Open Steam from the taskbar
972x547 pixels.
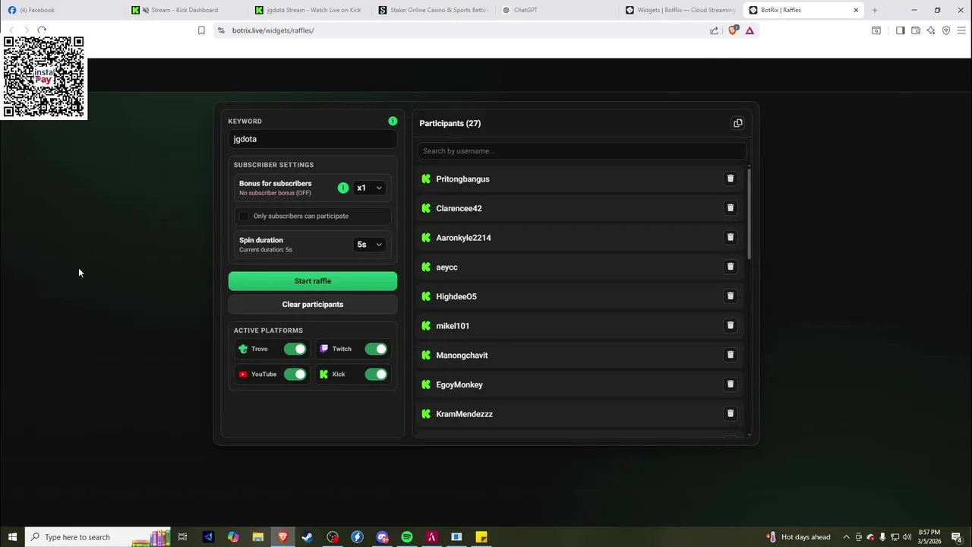click(x=308, y=537)
